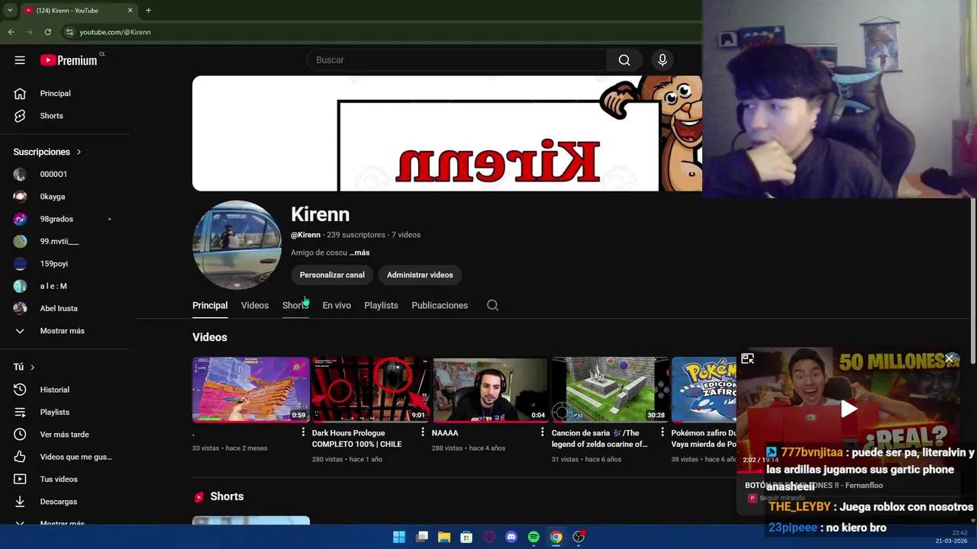Open File Explorer from the taskbar
The height and width of the screenshot is (549, 977).
tap(444, 537)
